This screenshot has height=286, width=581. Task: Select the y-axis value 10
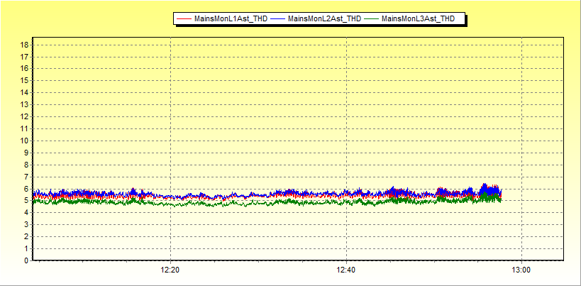point(24,141)
